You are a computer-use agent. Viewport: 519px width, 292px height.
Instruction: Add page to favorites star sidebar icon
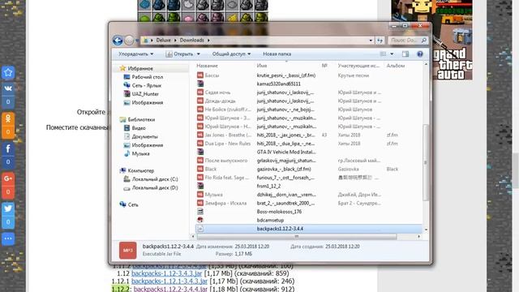[8, 72]
